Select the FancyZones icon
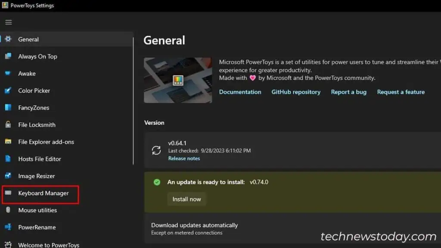441x248 pixels. 9,108
